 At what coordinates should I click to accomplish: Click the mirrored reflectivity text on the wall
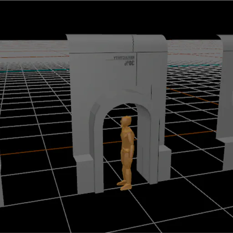pos(124,58)
